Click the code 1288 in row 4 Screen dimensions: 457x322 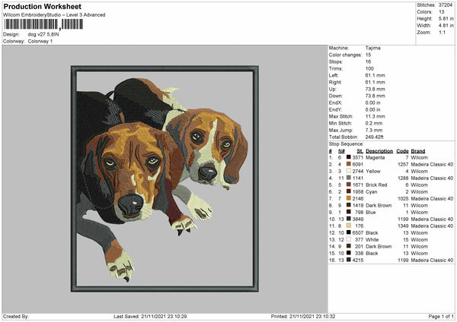[403, 178]
